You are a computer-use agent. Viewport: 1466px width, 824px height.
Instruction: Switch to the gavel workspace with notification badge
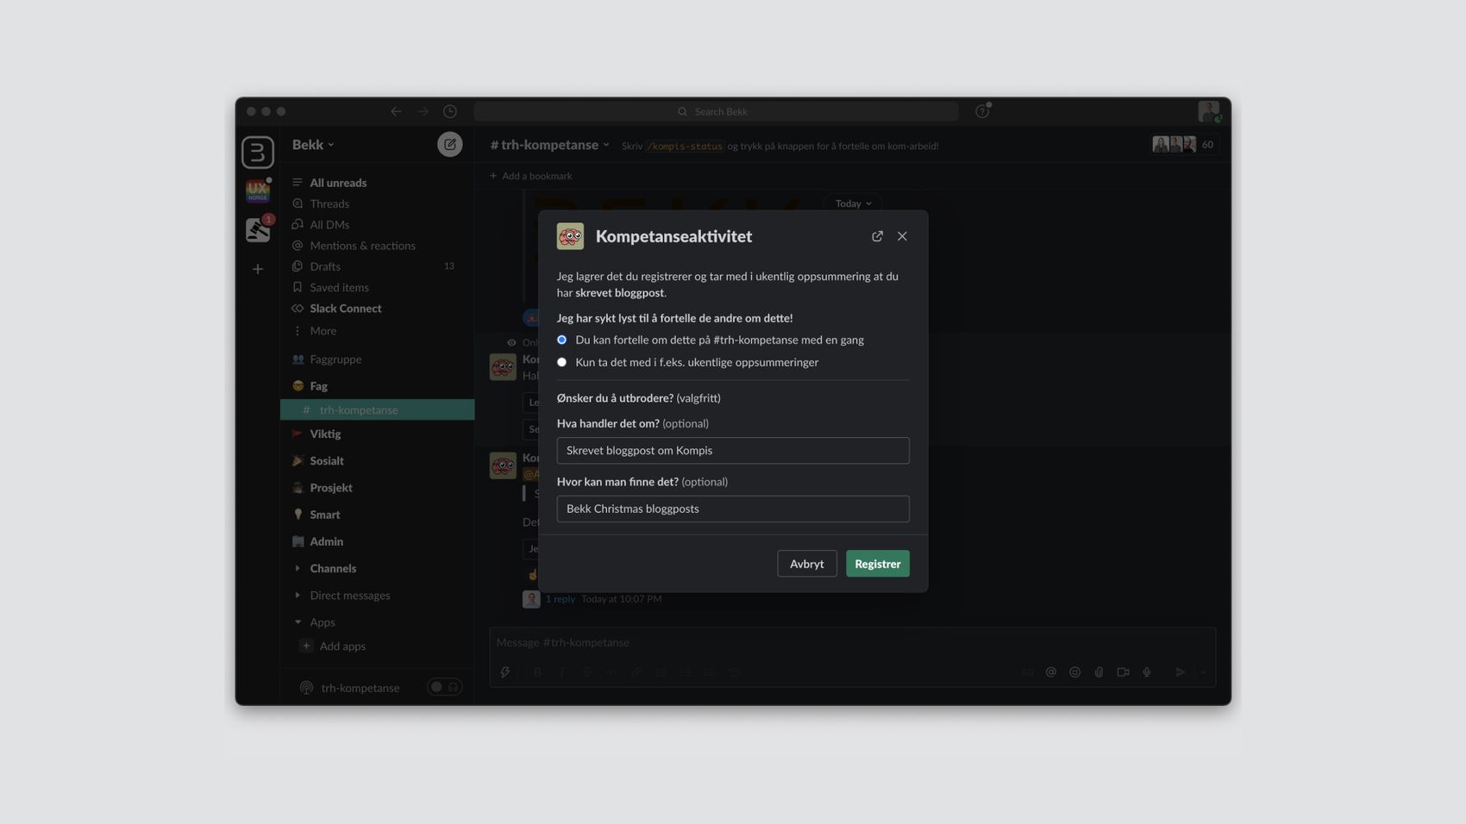[257, 229]
